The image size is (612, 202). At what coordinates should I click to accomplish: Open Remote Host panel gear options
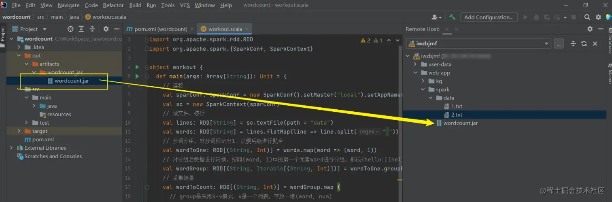590,29
